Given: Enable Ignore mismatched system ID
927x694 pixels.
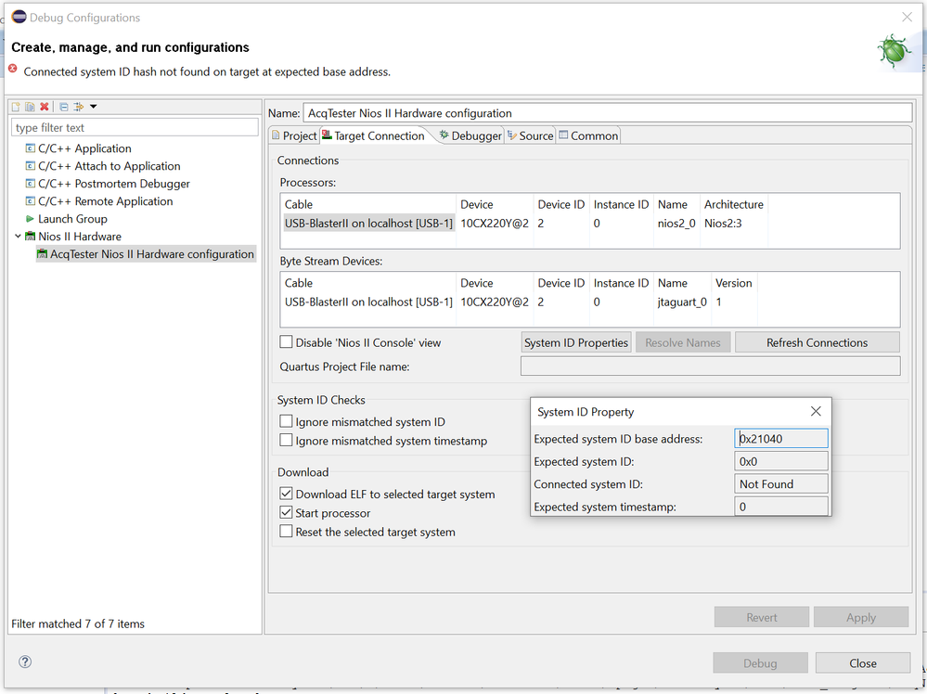Looking at the screenshot, I should click(x=287, y=422).
